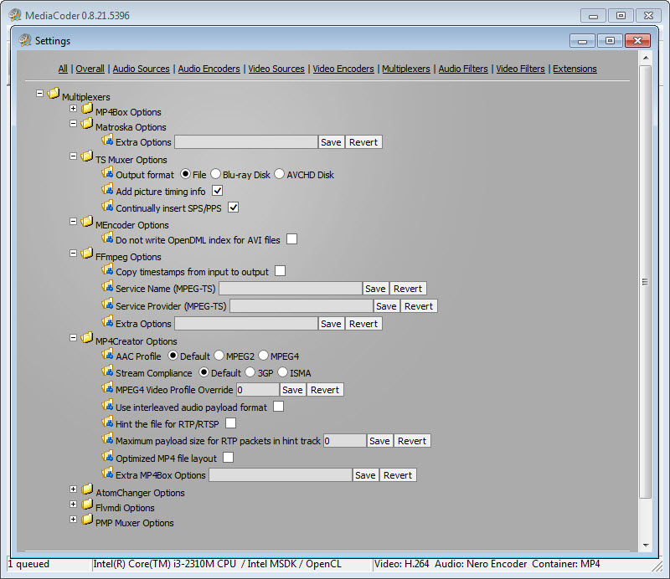The image size is (670, 579).
Task: Click the settings vertical scrollbar
Action: pos(645,281)
